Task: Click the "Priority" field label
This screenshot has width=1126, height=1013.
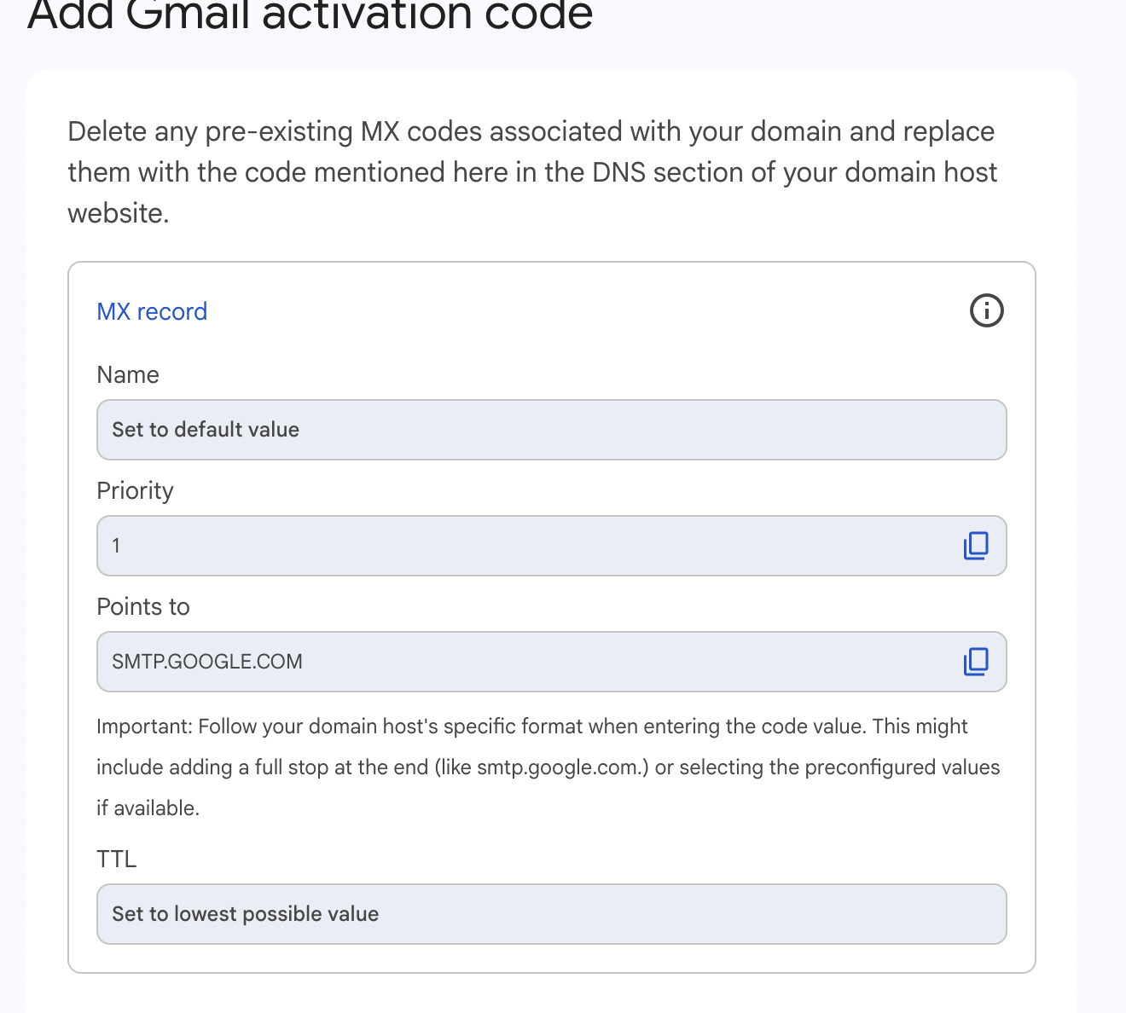Action: point(135,490)
